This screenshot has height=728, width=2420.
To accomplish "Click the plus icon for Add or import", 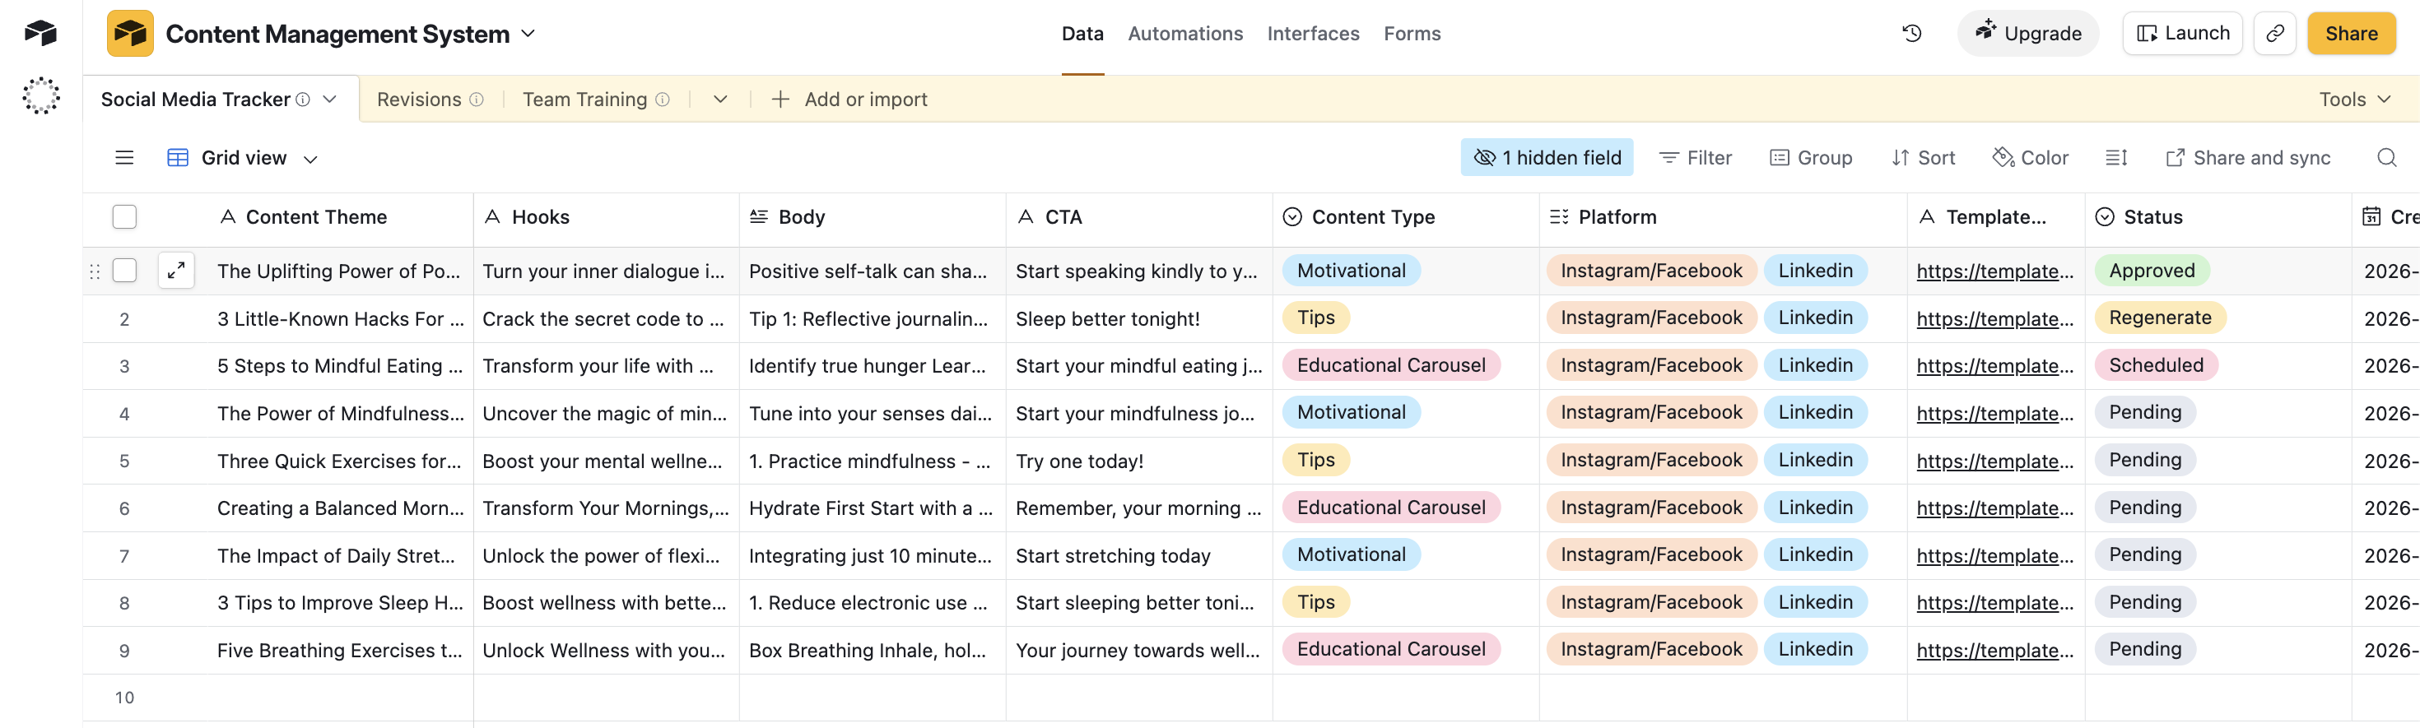I will [x=780, y=100].
